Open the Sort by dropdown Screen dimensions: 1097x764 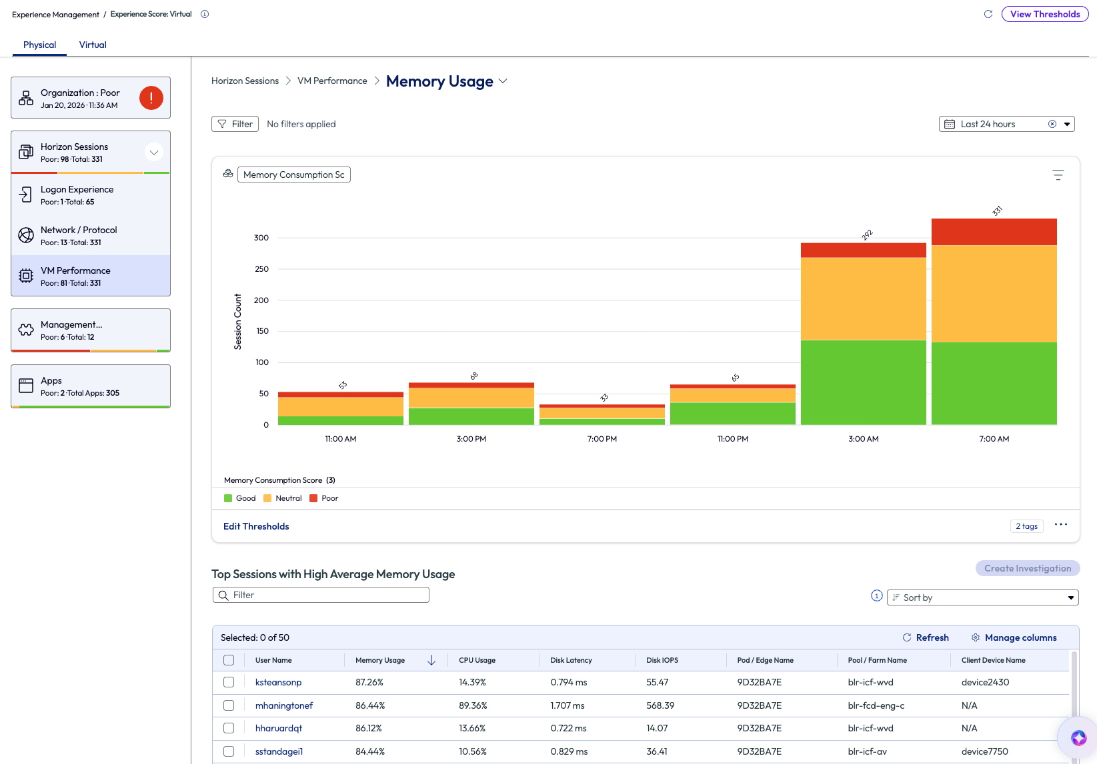(982, 597)
